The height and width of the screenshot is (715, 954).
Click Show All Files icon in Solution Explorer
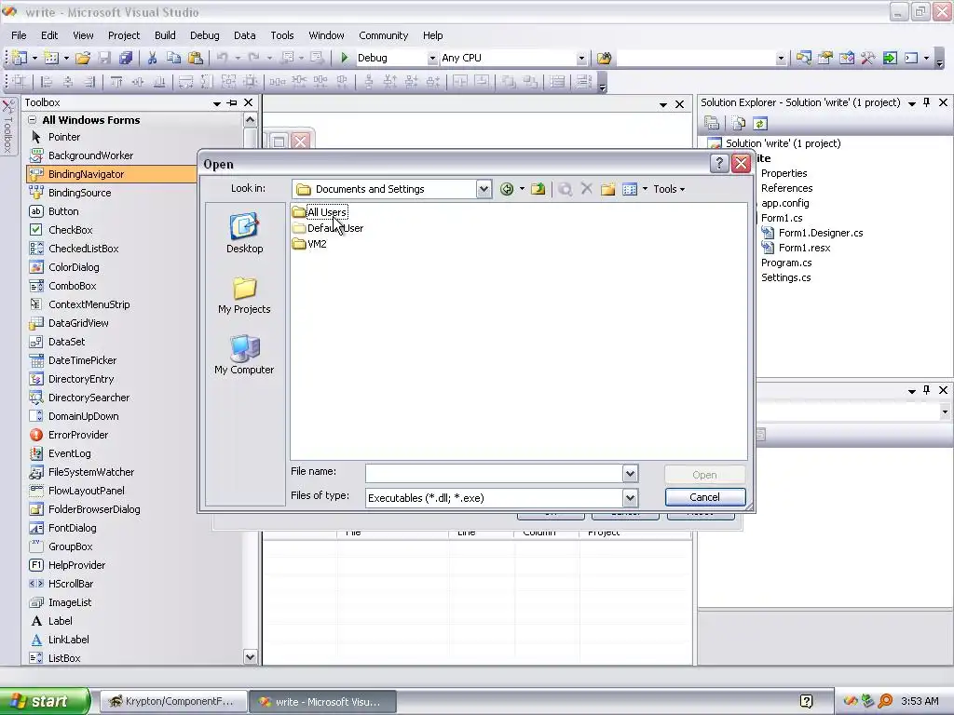click(739, 124)
